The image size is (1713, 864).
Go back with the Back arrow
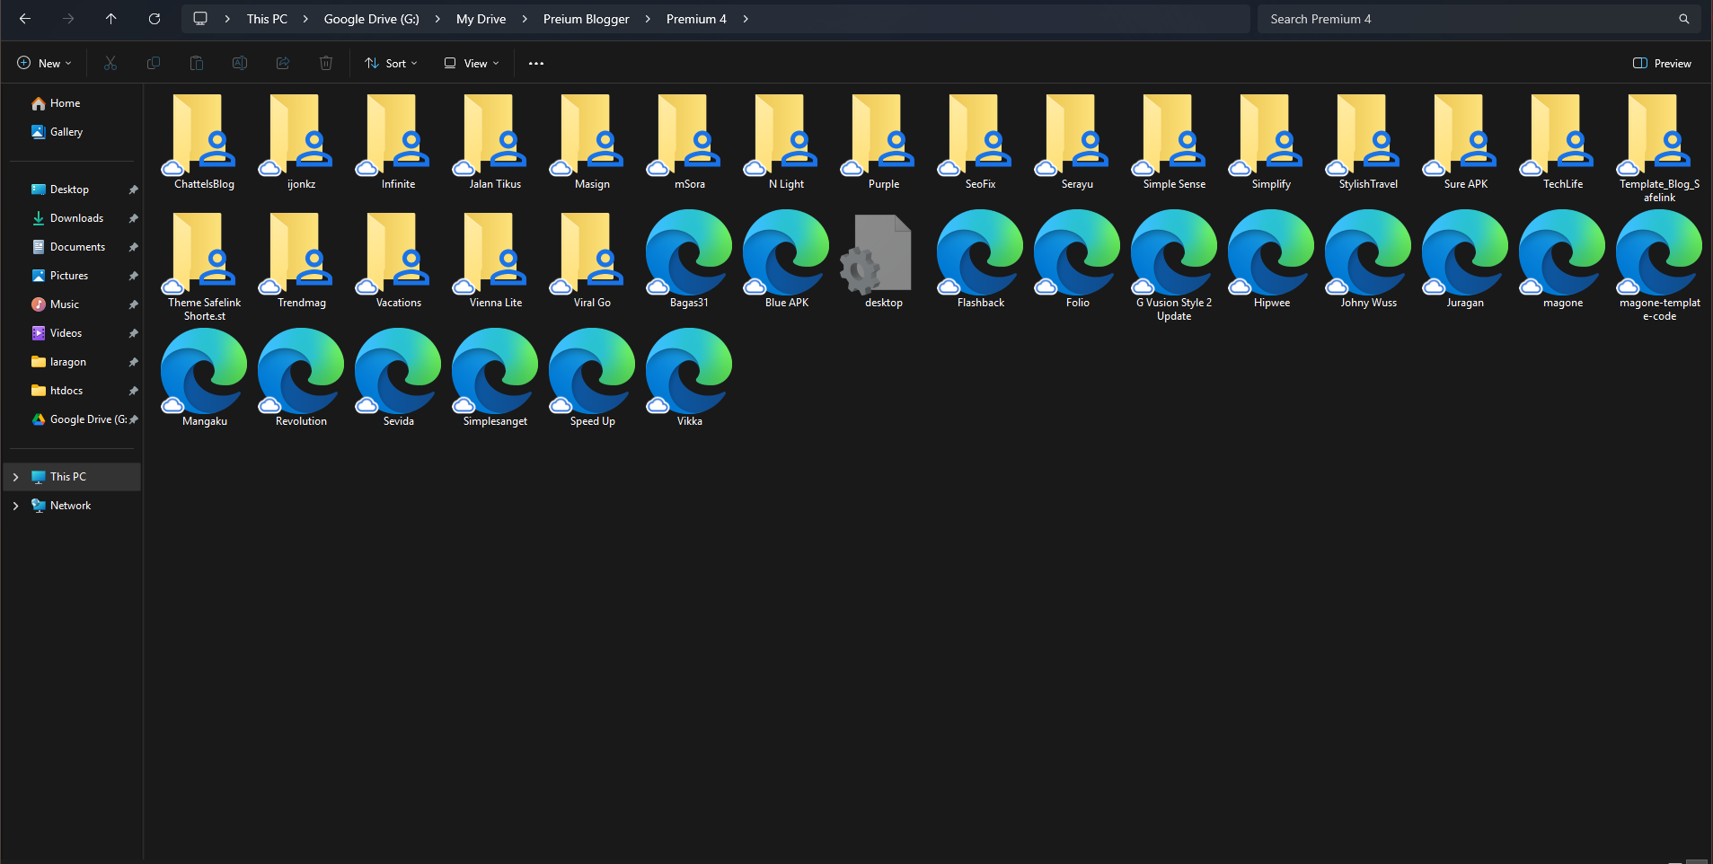[25, 19]
